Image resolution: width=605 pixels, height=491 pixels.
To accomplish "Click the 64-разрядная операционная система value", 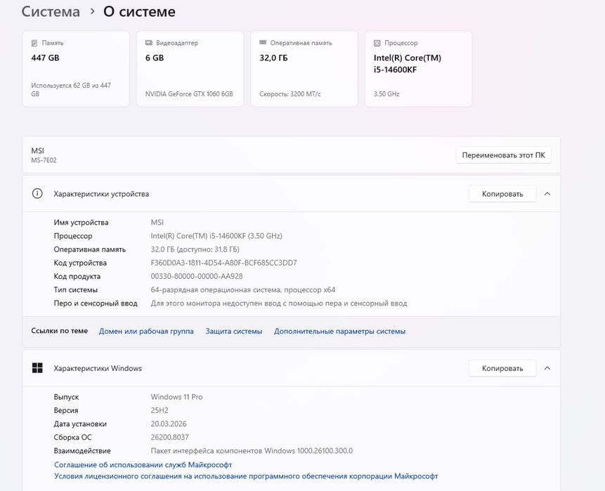I will click(x=243, y=289).
